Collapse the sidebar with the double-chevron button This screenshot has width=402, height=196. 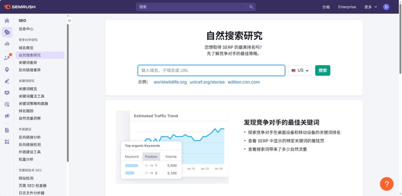69,21
